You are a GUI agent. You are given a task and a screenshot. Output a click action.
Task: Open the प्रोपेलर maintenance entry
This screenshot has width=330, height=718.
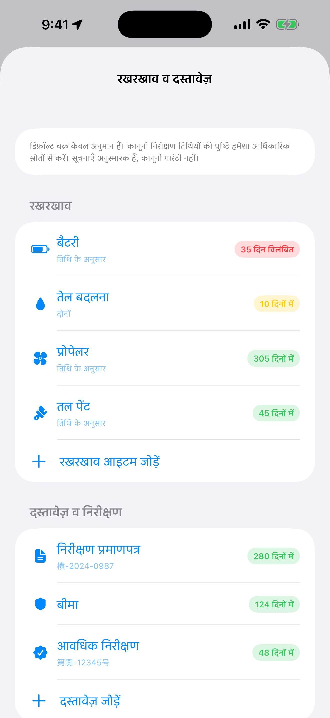165,358
